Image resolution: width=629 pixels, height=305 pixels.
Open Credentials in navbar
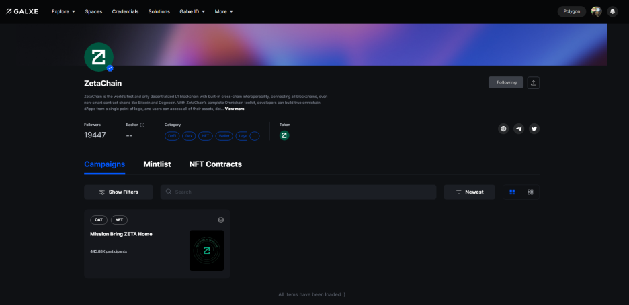(x=125, y=11)
